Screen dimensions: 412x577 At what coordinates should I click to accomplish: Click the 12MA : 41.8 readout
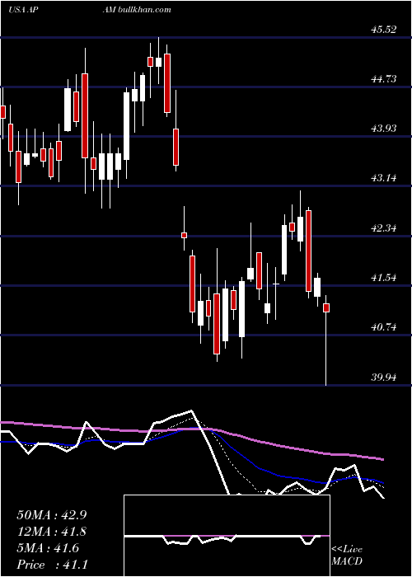(51, 532)
